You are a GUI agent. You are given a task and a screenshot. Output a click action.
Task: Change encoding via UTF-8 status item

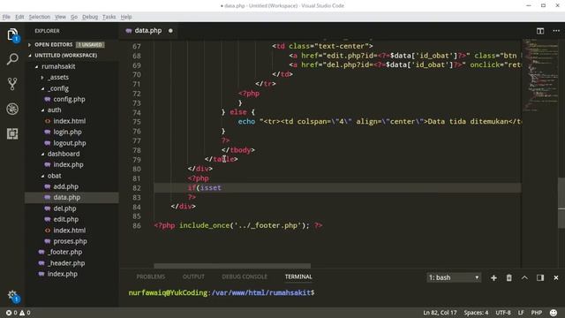pyautogui.click(x=503, y=313)
